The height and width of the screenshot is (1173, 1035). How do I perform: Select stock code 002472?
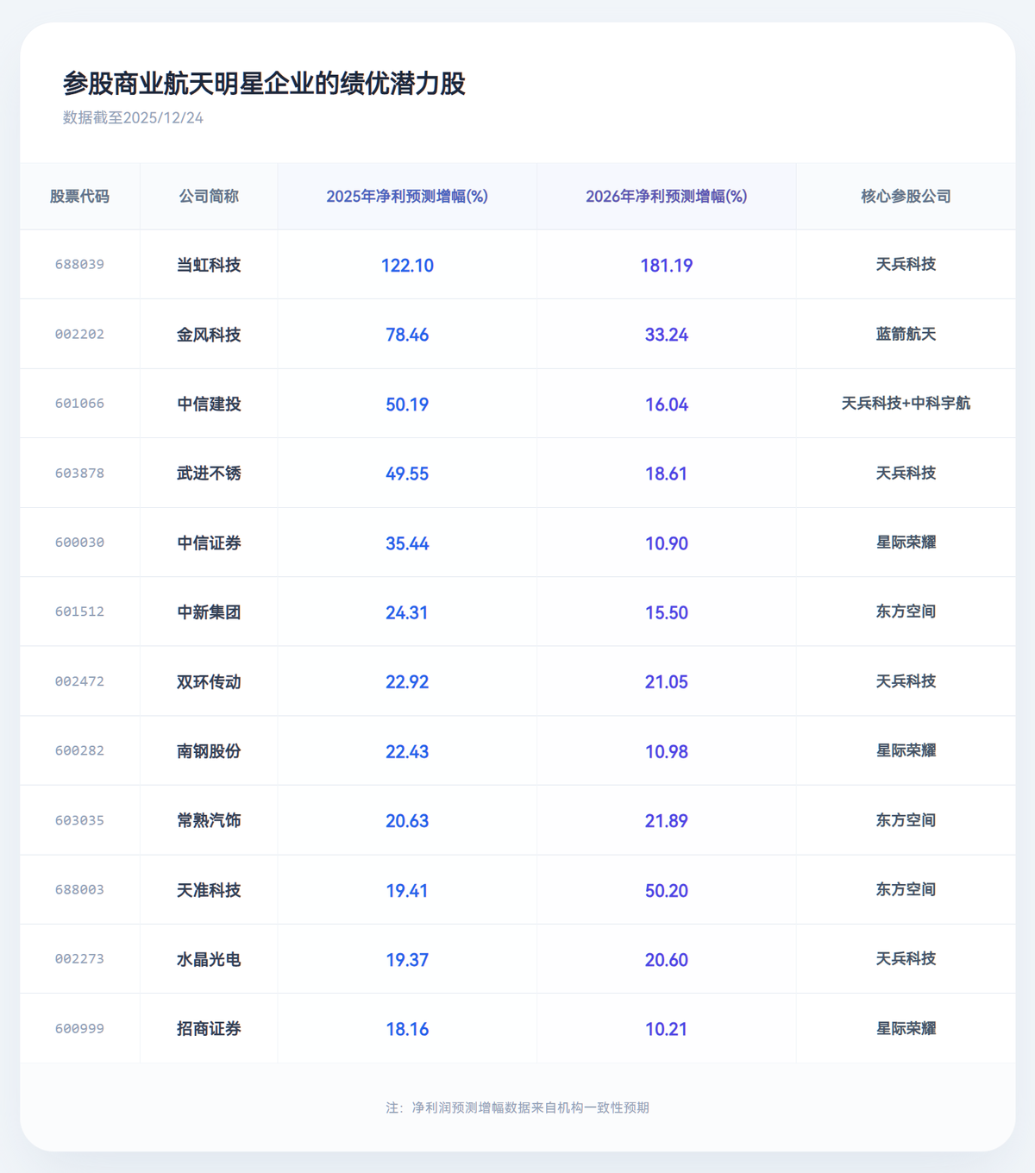pos(79,681)
